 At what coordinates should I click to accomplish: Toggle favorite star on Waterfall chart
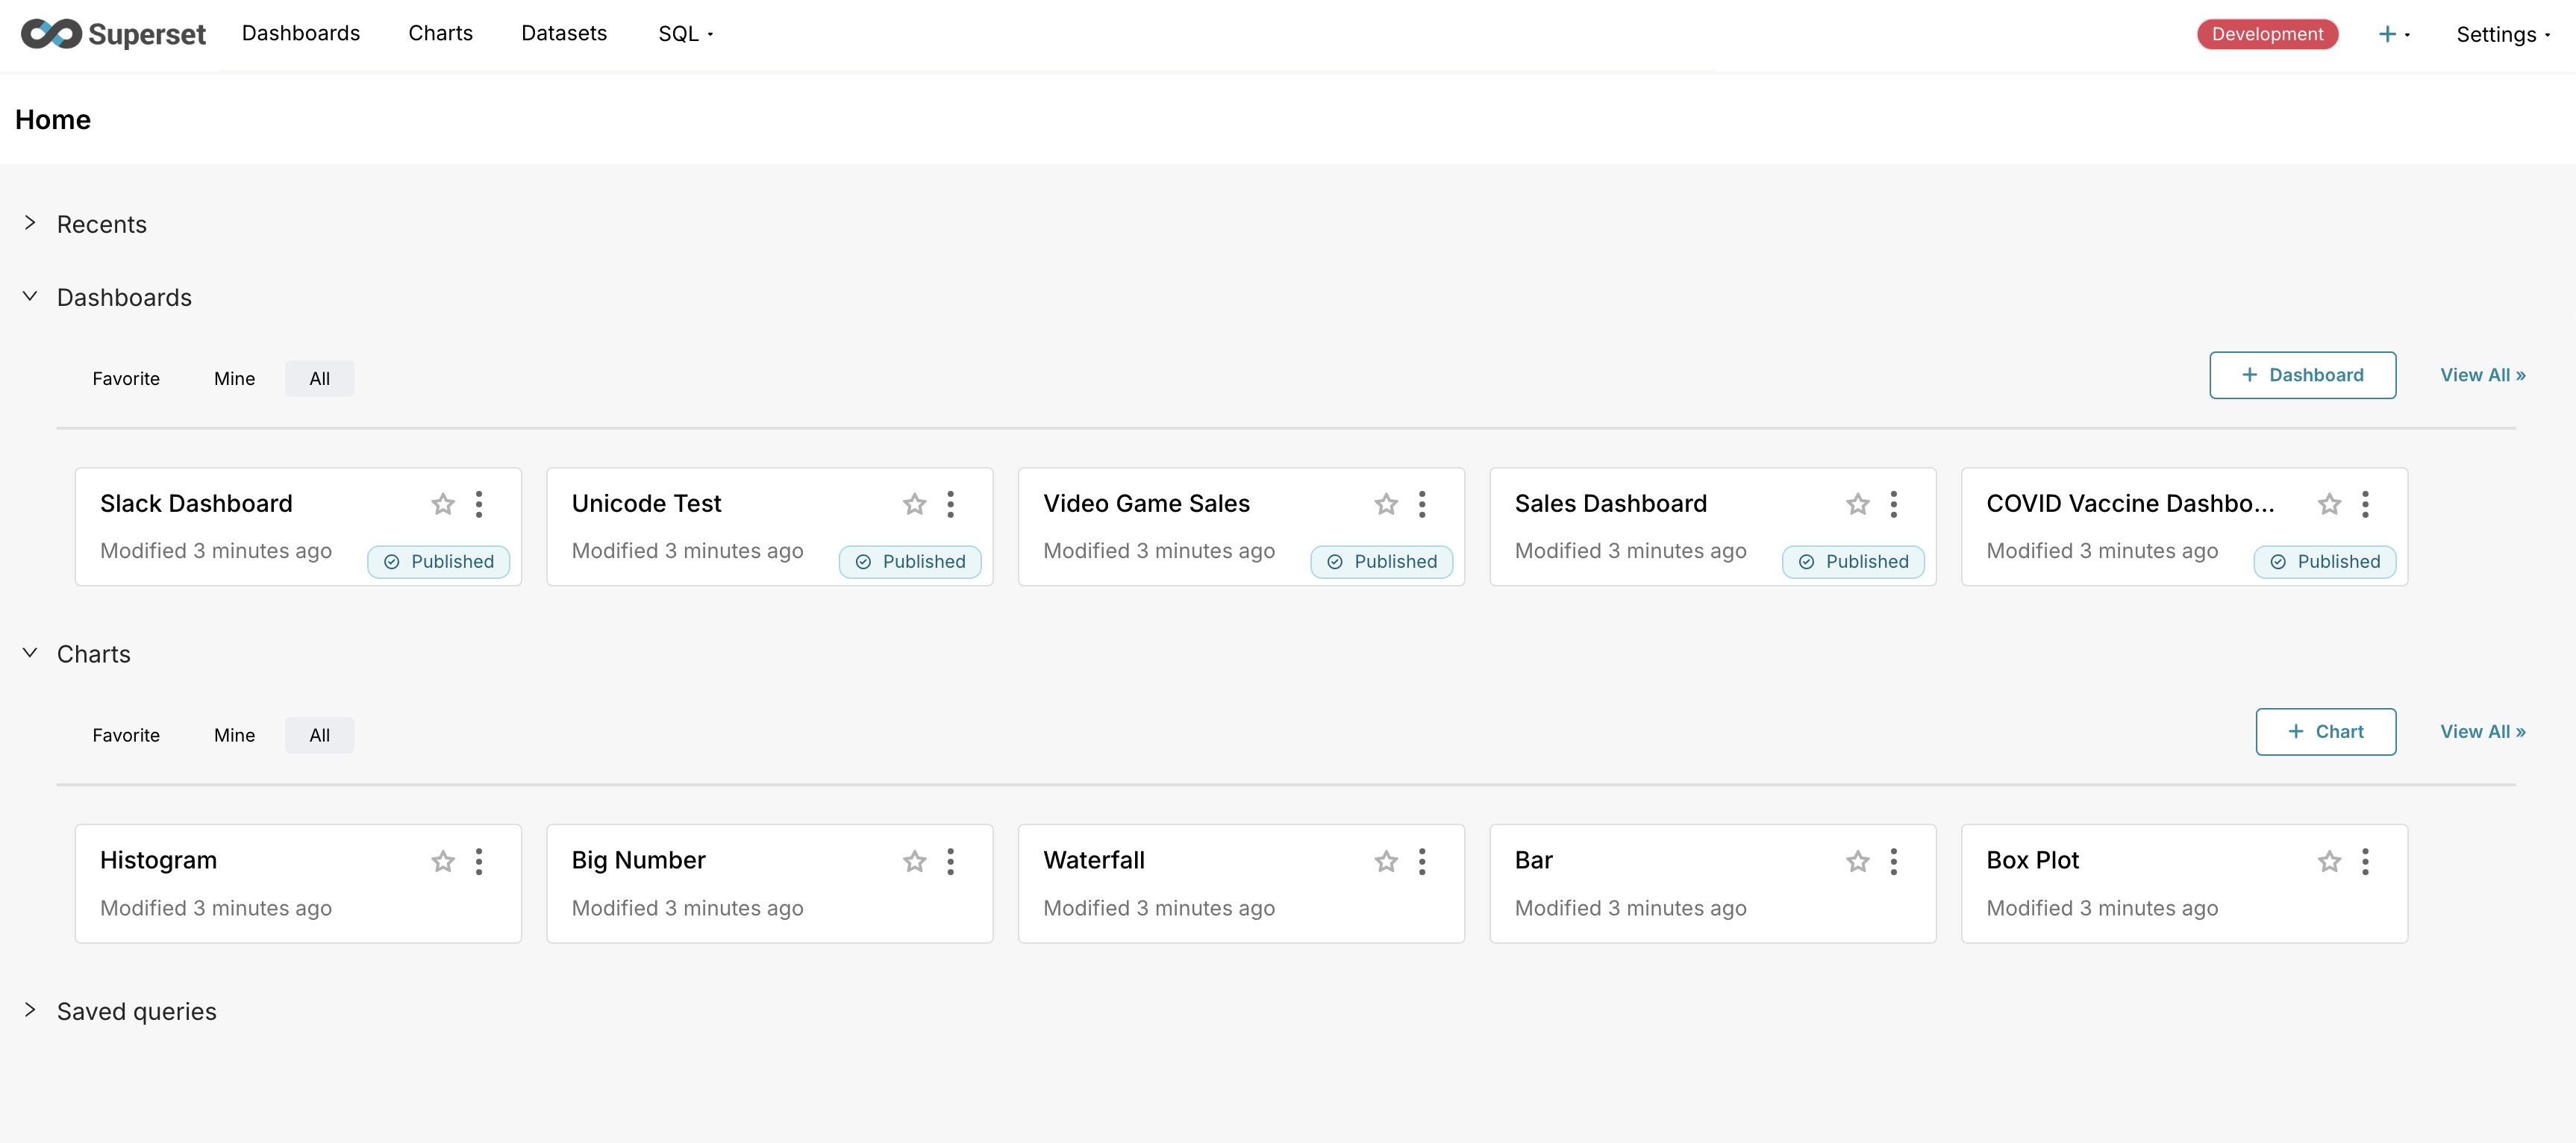click(x=1386, y=861)
